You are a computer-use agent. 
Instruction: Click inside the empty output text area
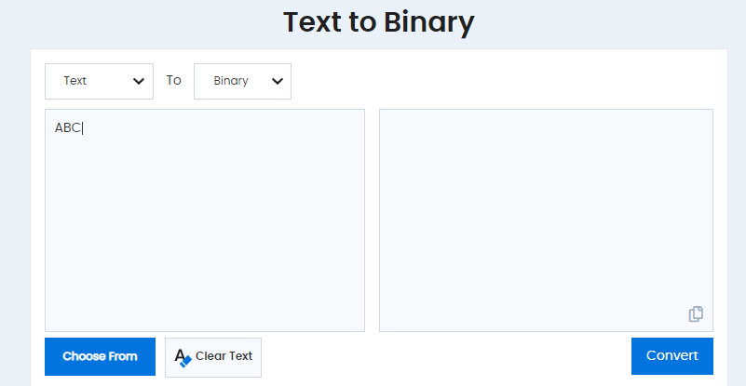546,220
